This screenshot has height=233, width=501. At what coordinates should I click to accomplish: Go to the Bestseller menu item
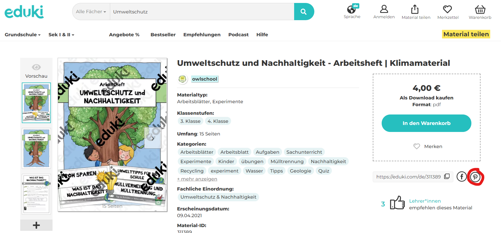click(x=163, y=35)
